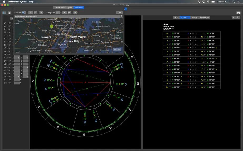Open the Legal link on the map
The width and height of the screenshot is (243, 151).
(x=18, y=52)
